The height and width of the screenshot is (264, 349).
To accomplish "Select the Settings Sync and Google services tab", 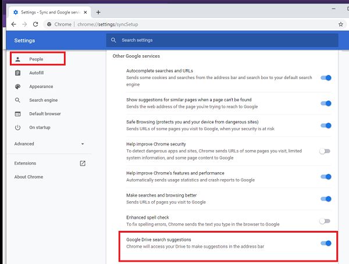I will click(x=49, y=12).
